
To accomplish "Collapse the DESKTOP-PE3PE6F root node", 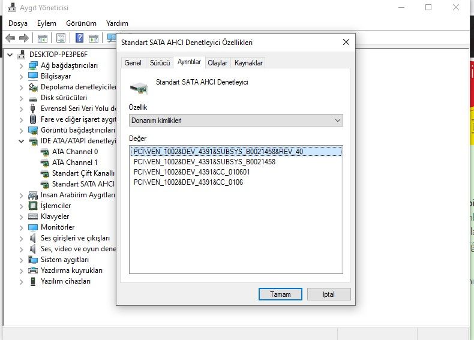I will [x=10, y=55].
